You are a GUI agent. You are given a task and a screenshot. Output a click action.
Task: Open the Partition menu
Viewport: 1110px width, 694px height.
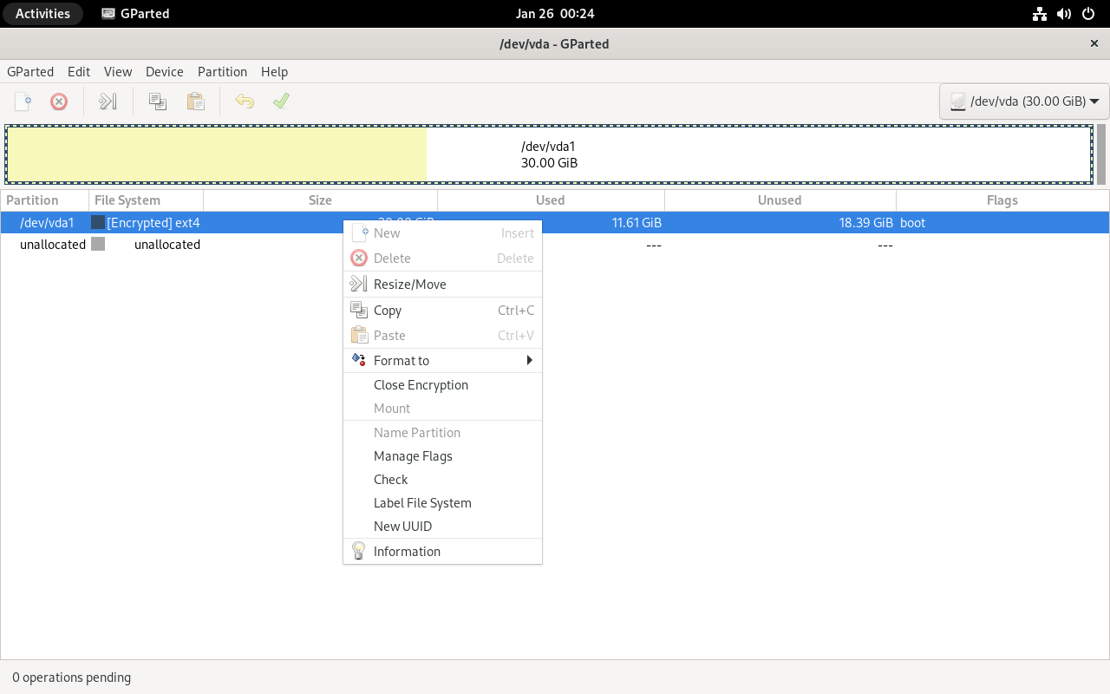pos(222,72)
